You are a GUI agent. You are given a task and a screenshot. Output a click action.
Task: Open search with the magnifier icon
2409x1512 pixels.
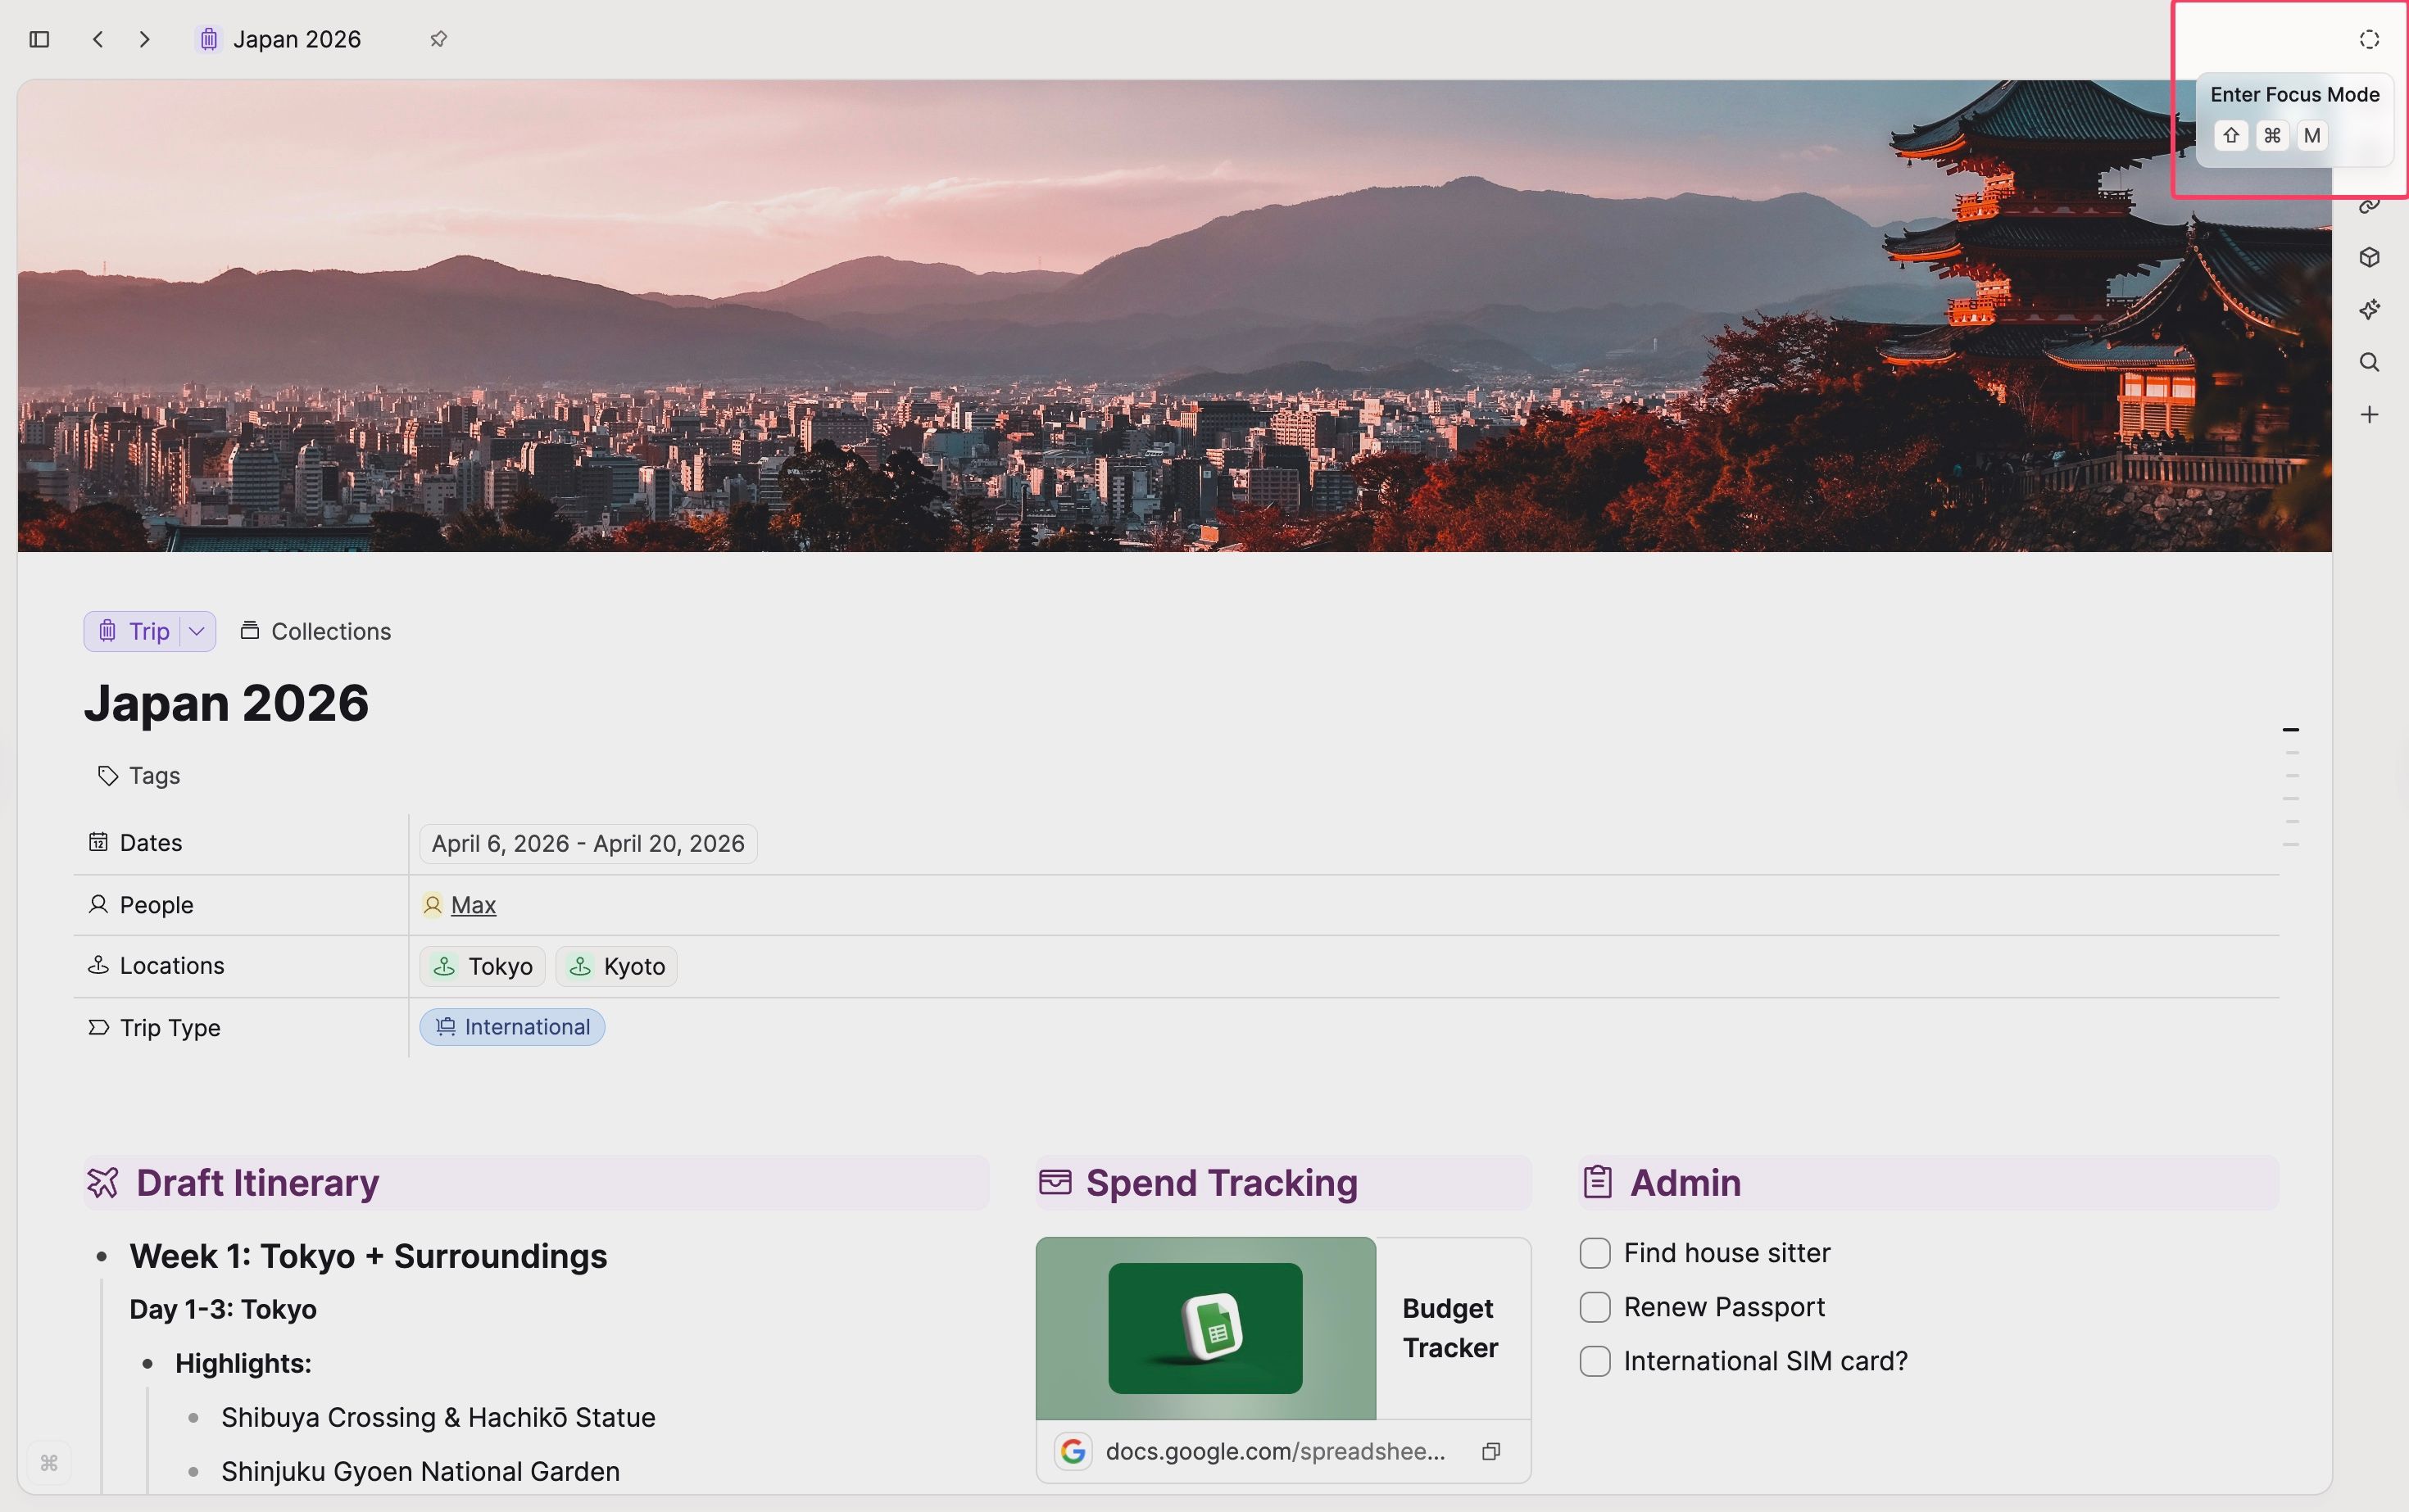(2369, 362)
